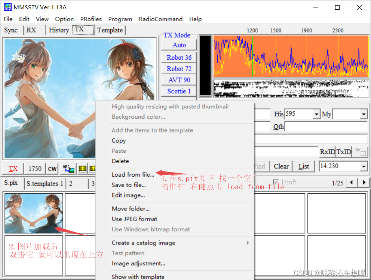This screenshot has height=280, width=371.
Task: Select Auto TX mode
Action: pos(179,45)
